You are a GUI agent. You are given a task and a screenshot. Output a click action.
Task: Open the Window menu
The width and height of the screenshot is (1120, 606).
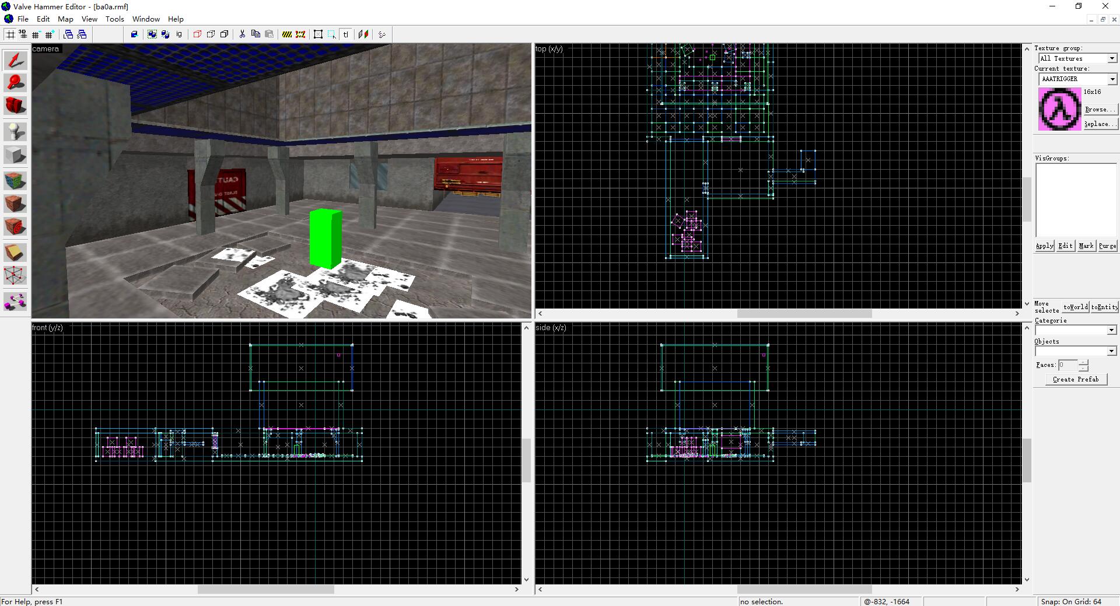146,19
